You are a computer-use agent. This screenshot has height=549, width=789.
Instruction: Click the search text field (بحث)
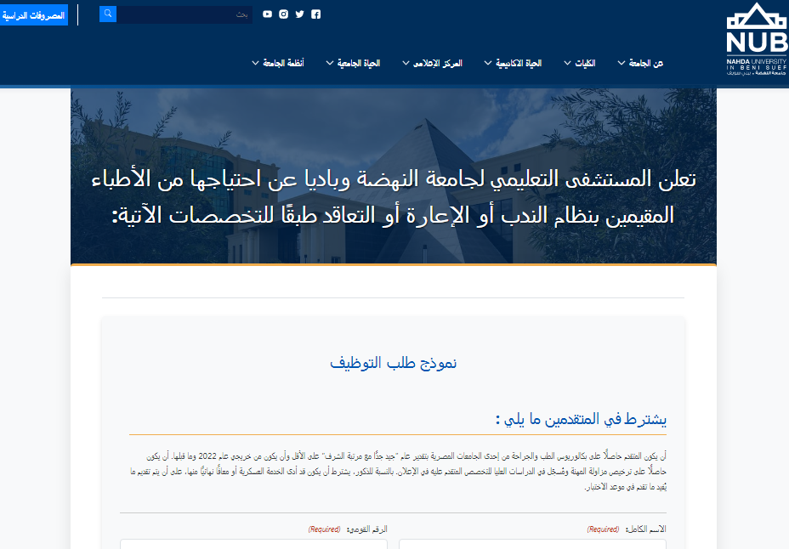pos(184,14)
